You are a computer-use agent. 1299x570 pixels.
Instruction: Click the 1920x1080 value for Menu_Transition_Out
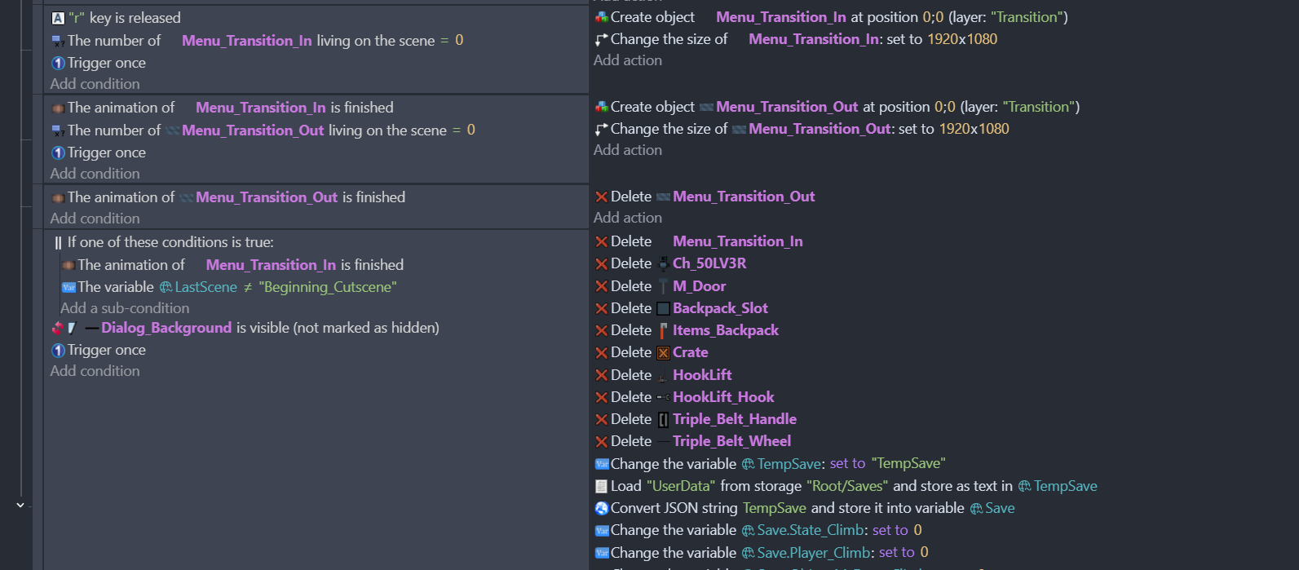pyautogui.click(x=974, y=129)
